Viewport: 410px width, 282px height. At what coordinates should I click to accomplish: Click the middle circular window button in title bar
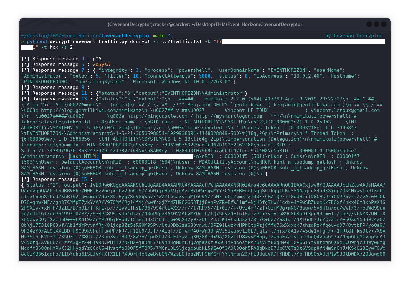pos(377,24)
